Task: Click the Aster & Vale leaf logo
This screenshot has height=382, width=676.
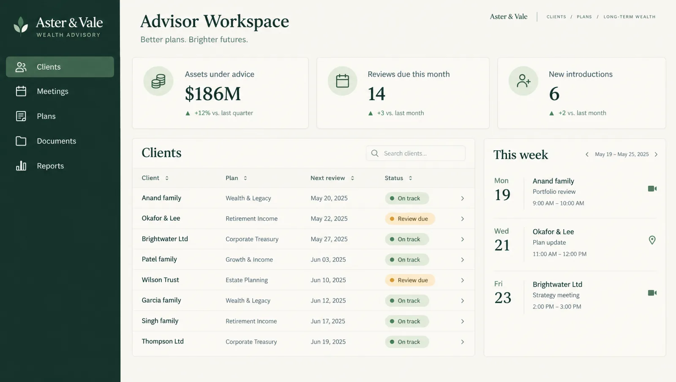Action: (x=21, y=25)
